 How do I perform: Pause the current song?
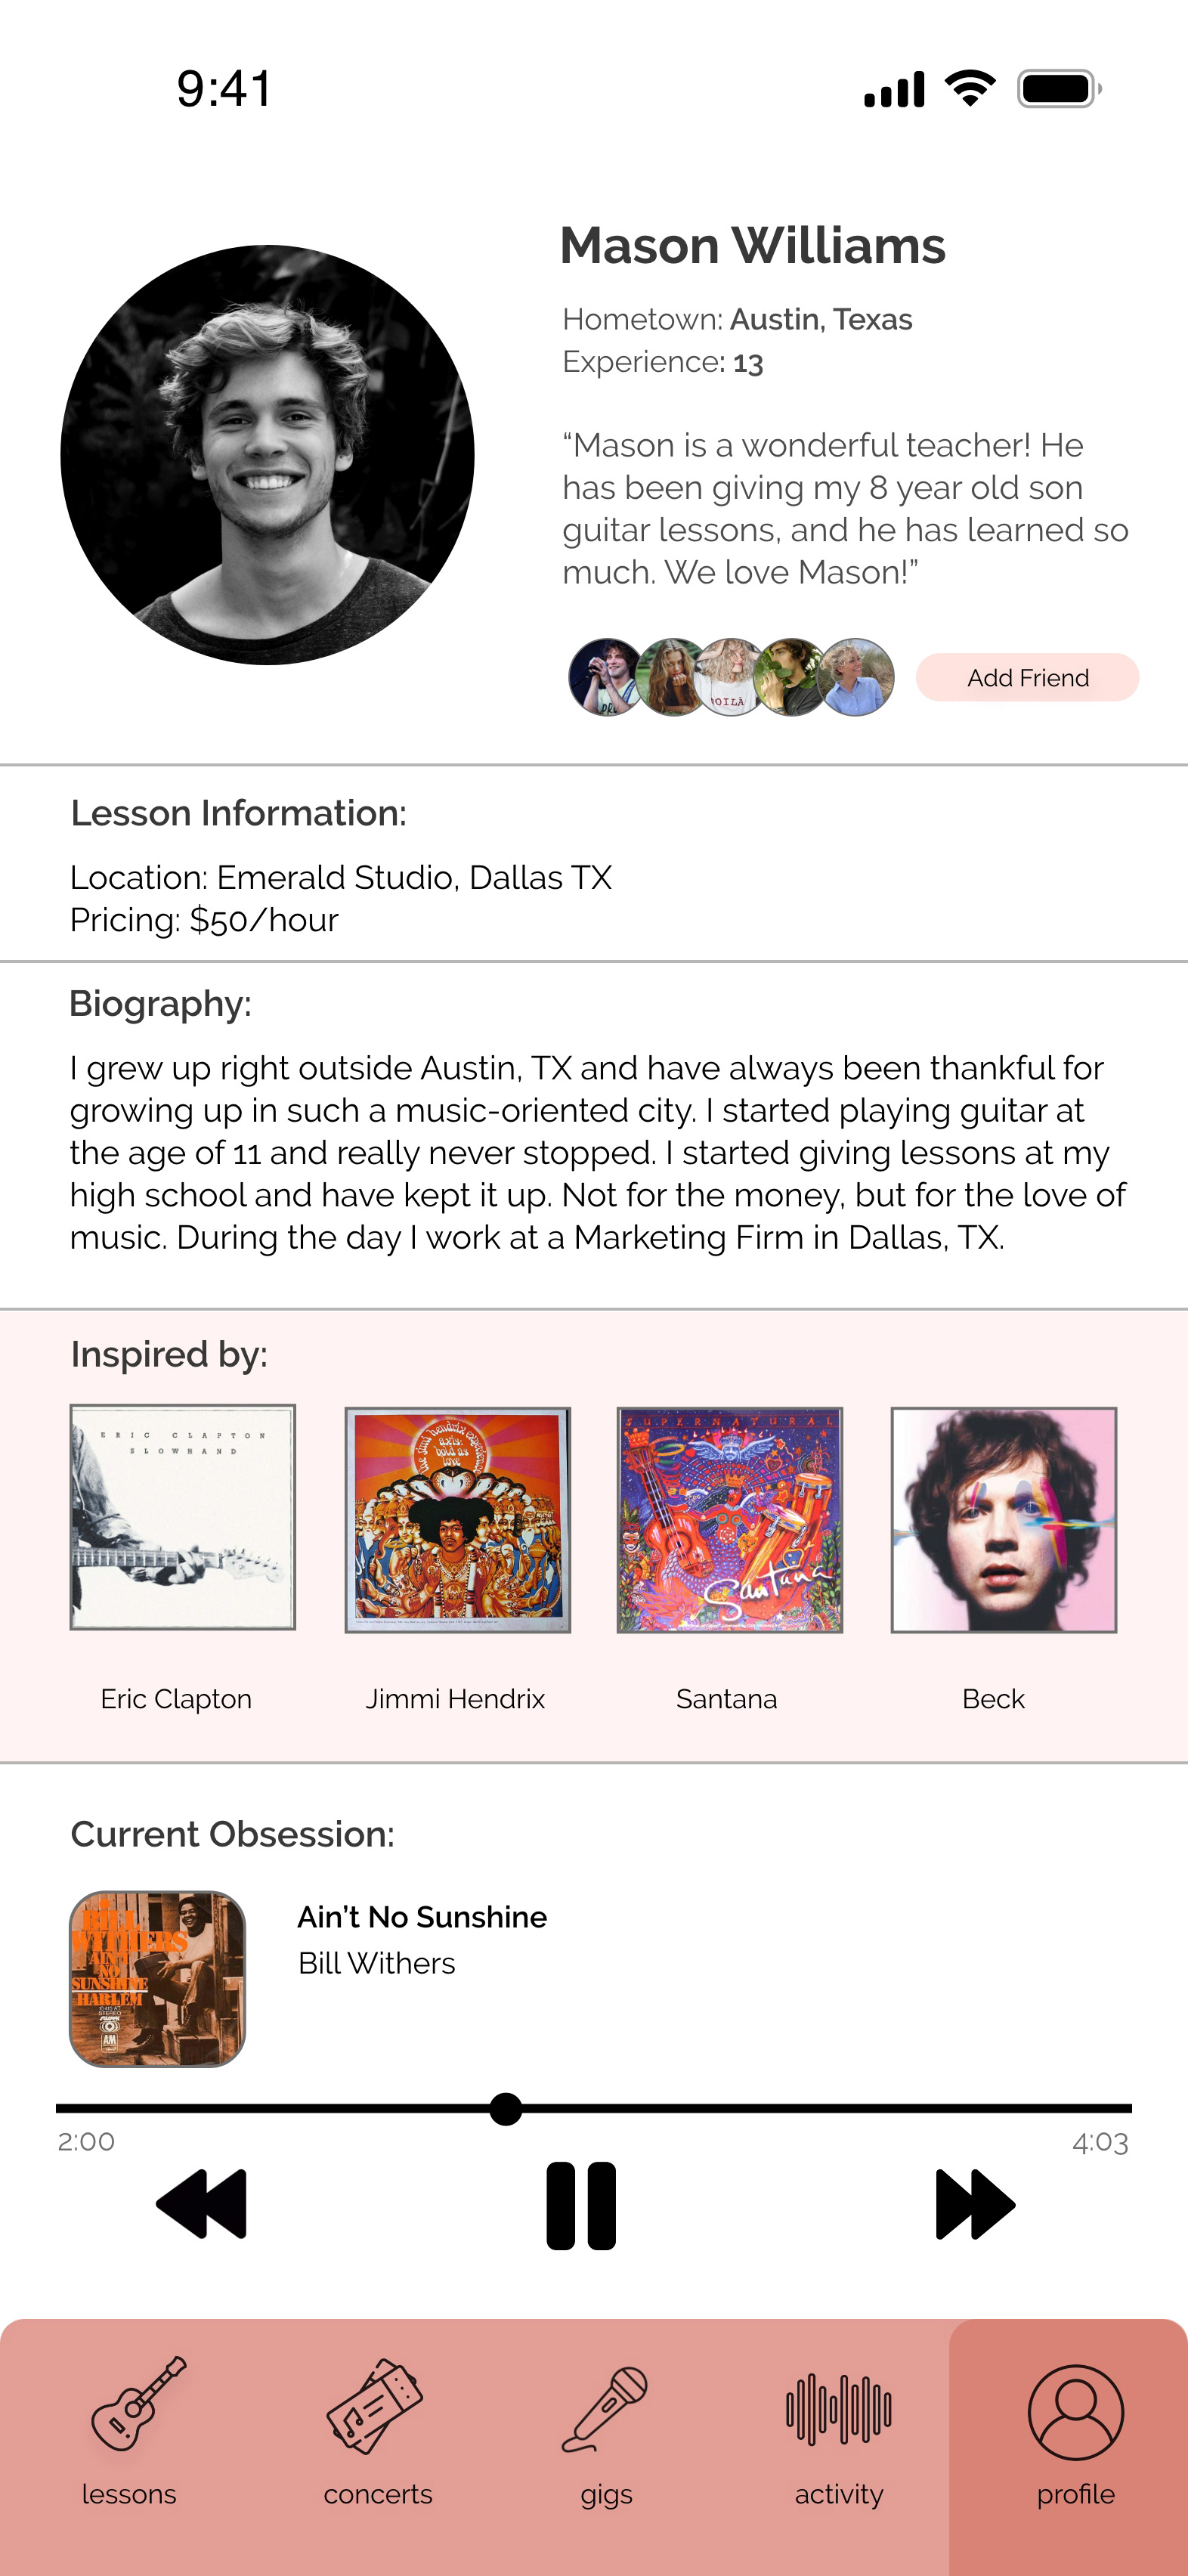[581, 2205]
